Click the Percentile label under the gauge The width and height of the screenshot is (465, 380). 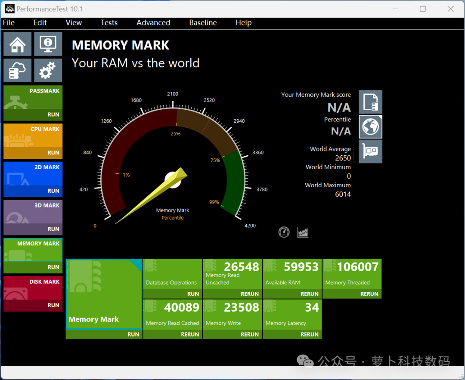(x=173, y=218)
